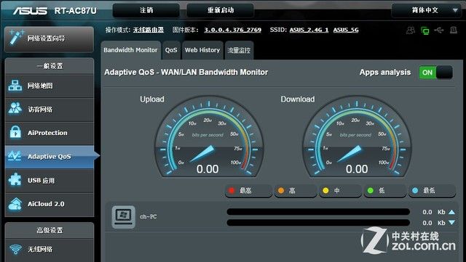Open the network setup wizard wand icon

[x=16, y=37]
